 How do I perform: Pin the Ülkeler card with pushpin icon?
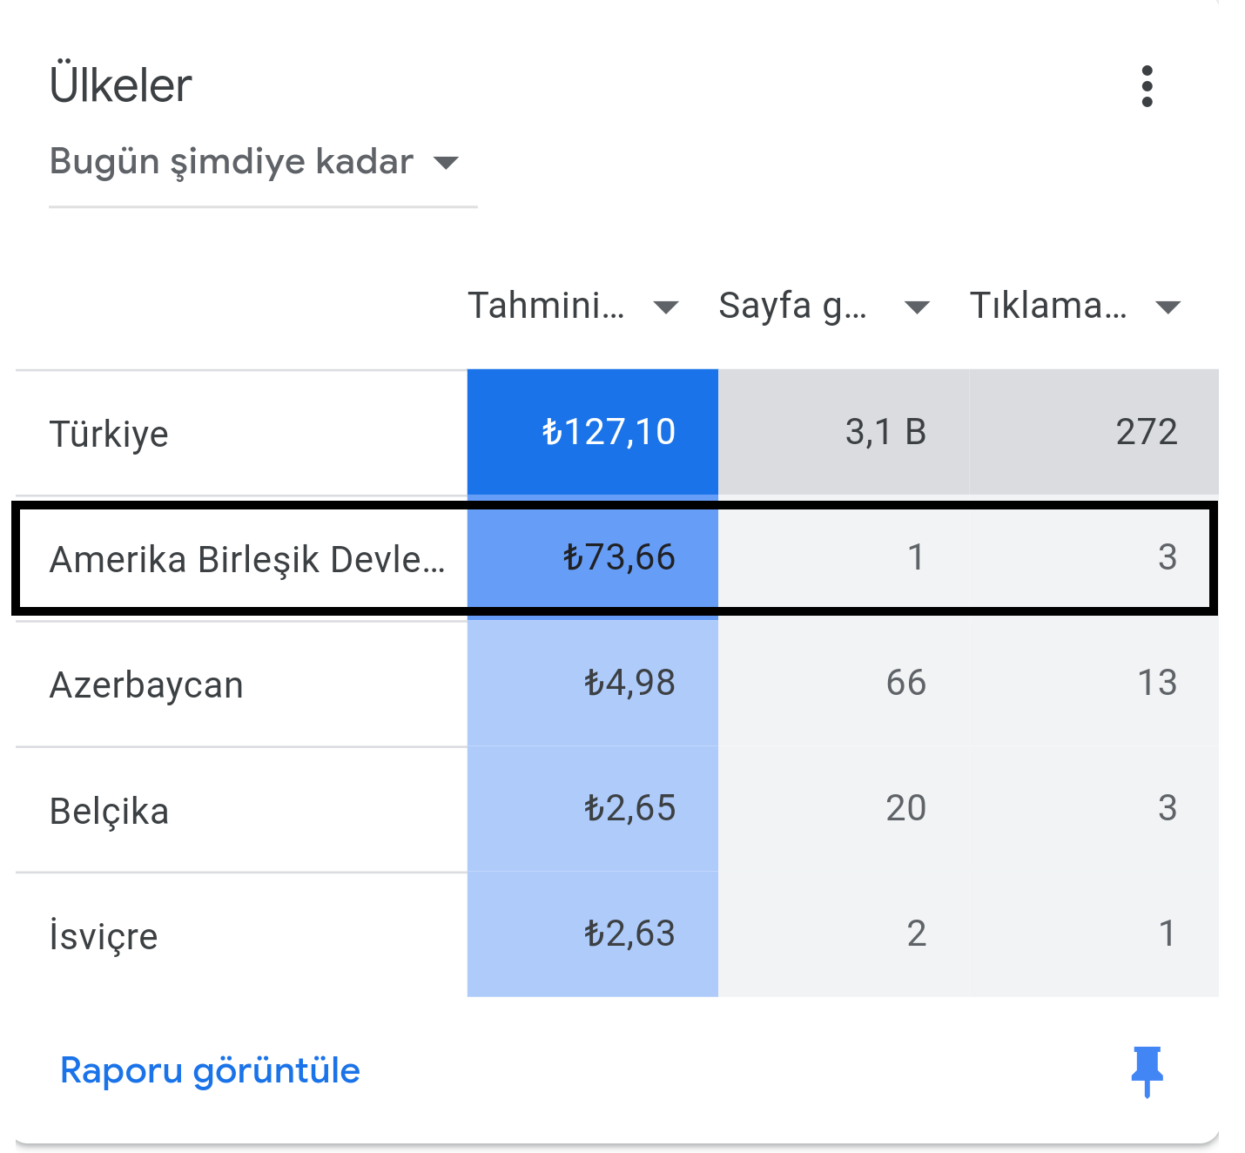pyautogui.click(x=1147, y=1071)
